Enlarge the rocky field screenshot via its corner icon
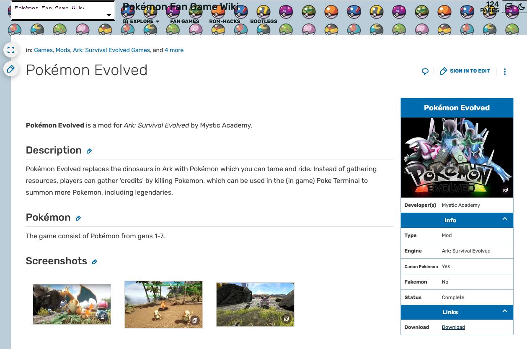 [286, 319]
